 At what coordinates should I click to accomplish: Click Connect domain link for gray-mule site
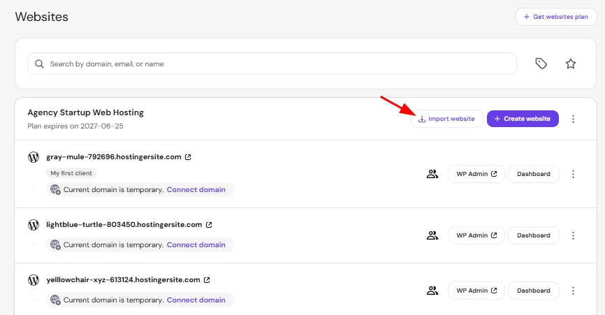pyautogui.click(x=196, y=190)
